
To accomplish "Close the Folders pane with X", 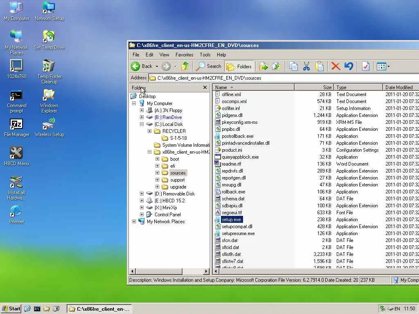I will tap(205, 87).
